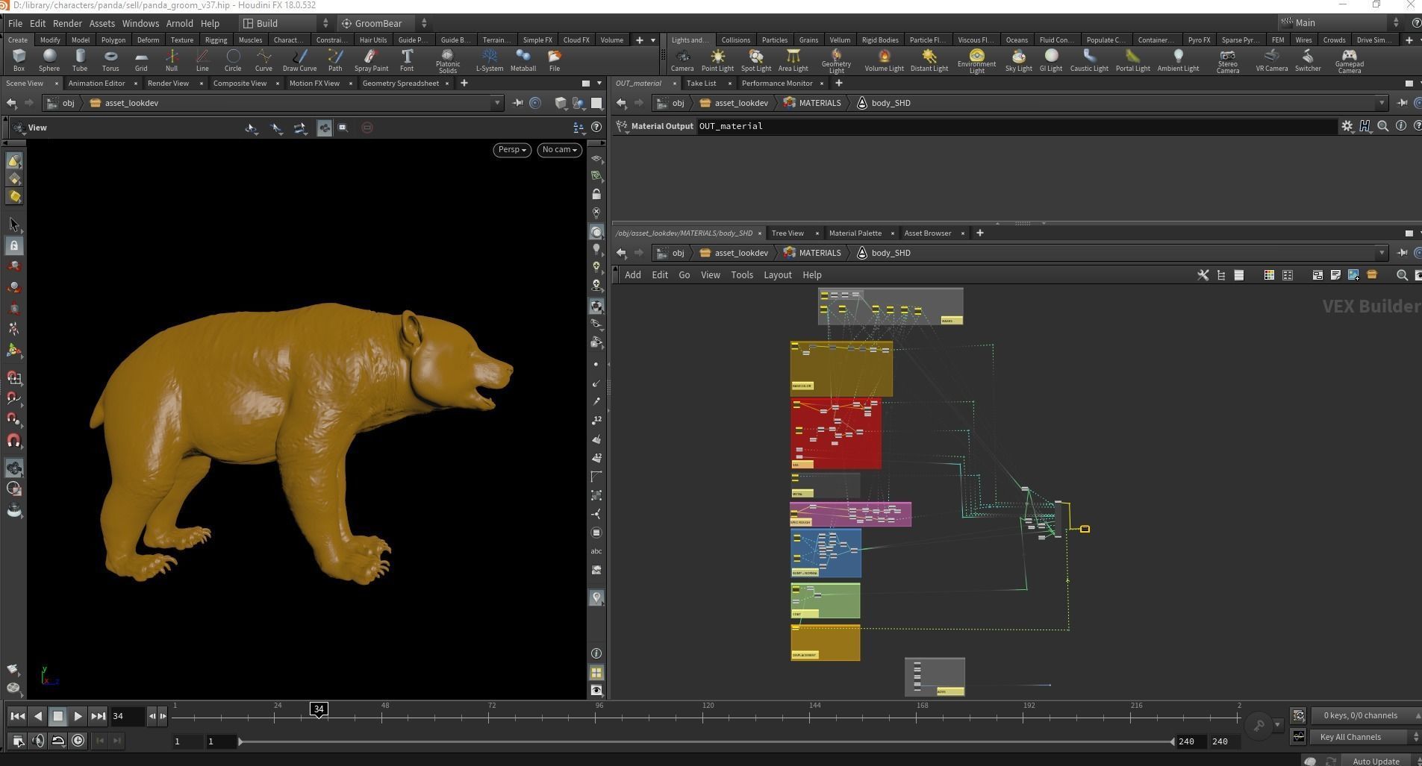Add a Torus from the shelf
The height and width of the screenshot is (766, 1422).
point(110,60)
